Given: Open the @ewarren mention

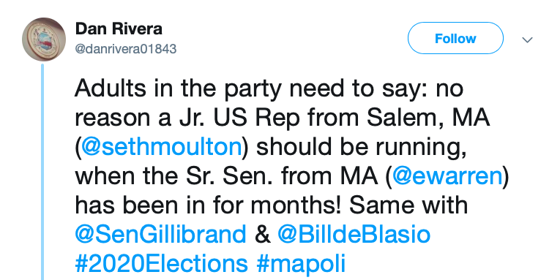Looking at the screenshot, I should [447, 176].
